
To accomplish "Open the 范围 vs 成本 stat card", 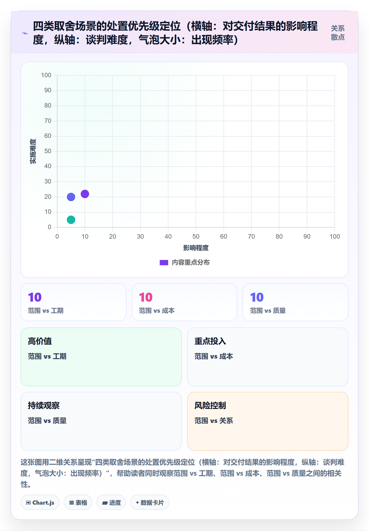I will coord(184,302).
